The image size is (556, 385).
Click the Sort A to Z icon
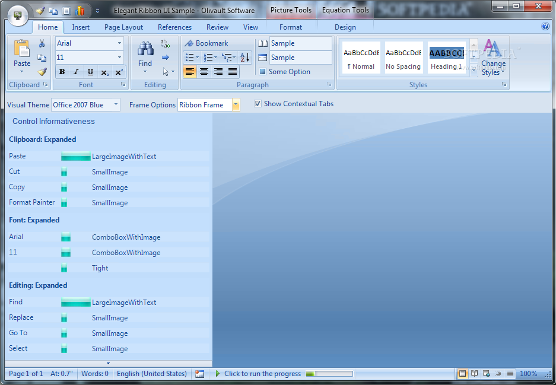click(245, 57)
